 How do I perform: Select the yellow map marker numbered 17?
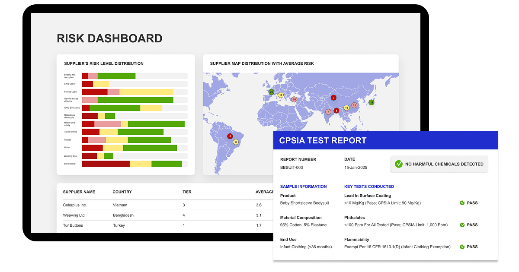coord(281,95)
